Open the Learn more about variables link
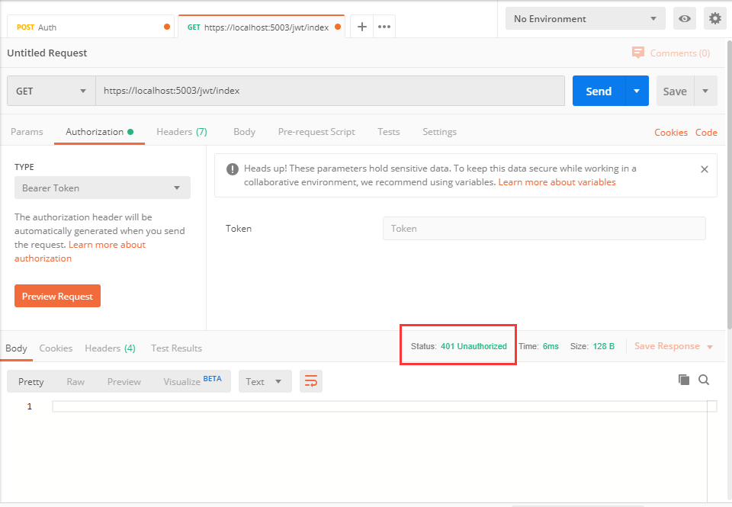Screen dimensions: 732x507 [x=557, y=182]
